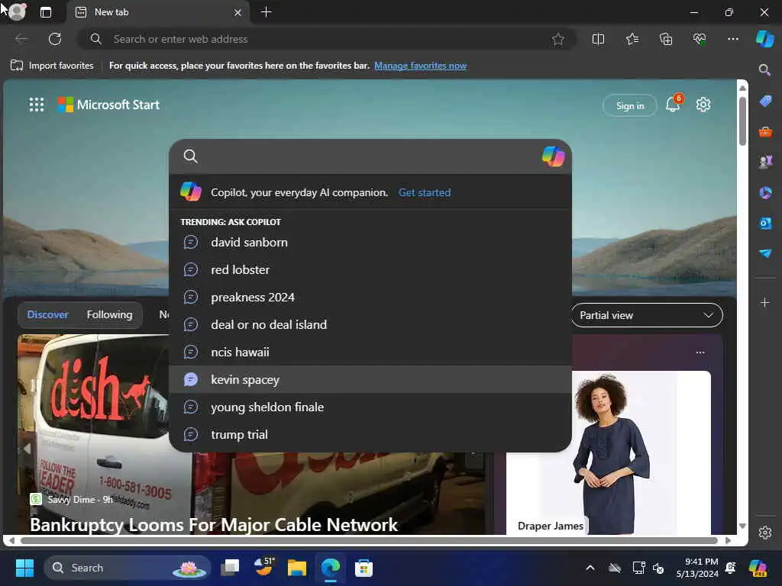Click the address bar search field
Viewport: 782px width, 586px height.
pos(327,39)
